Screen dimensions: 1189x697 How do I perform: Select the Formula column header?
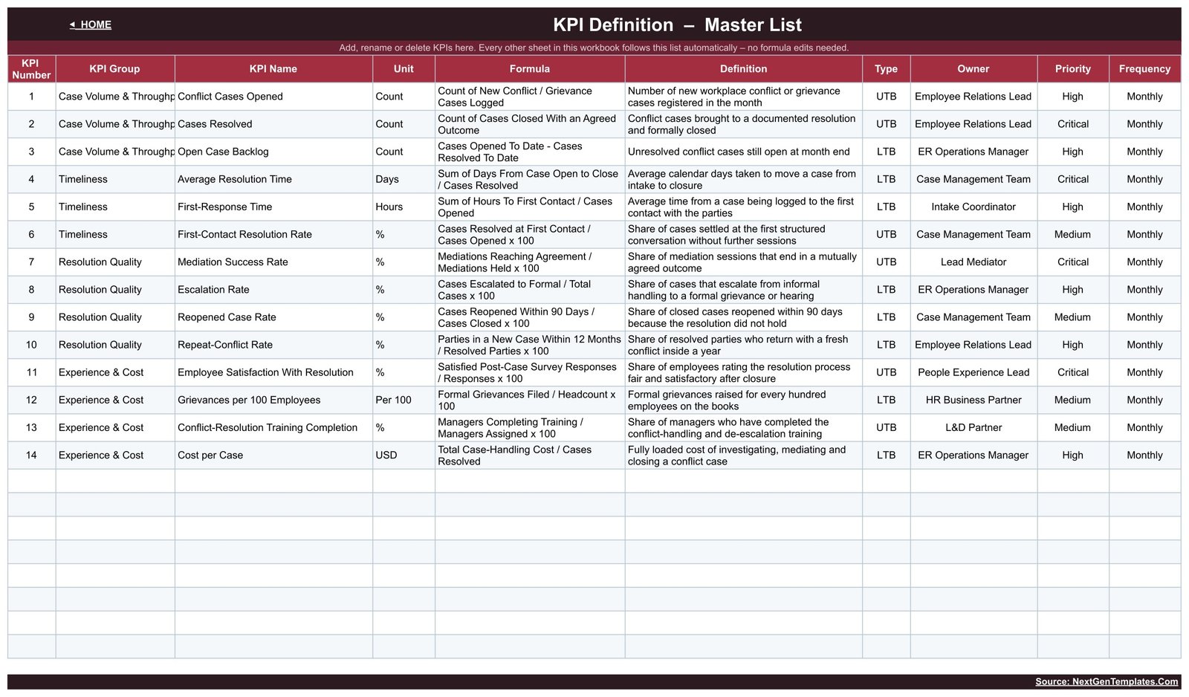(x=530, y=69)
